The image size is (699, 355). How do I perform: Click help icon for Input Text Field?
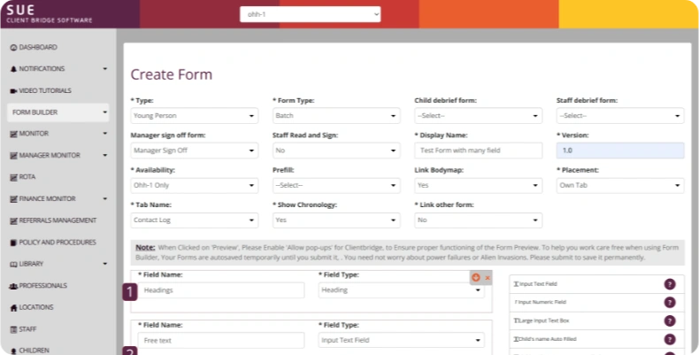click(x=670, y=284)
